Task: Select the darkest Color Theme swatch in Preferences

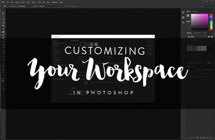Action: click(82, 44)
